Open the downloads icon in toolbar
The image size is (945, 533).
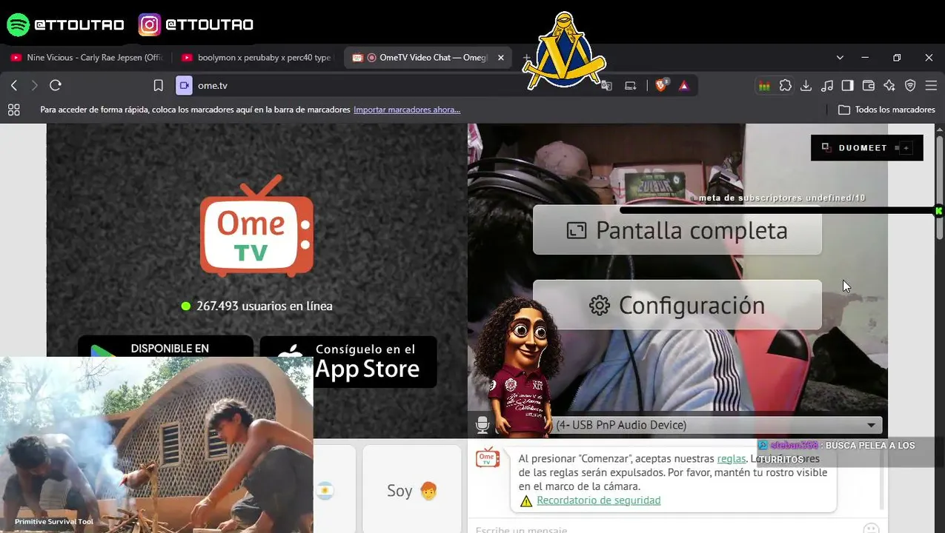coord(806,86)
